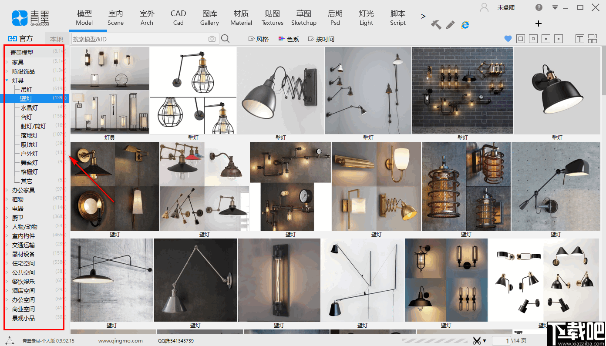Viewport: 606px width, 346px height.
Task: Open the scissors dropdown arrow in status bar
Action: tap(485, 341)
